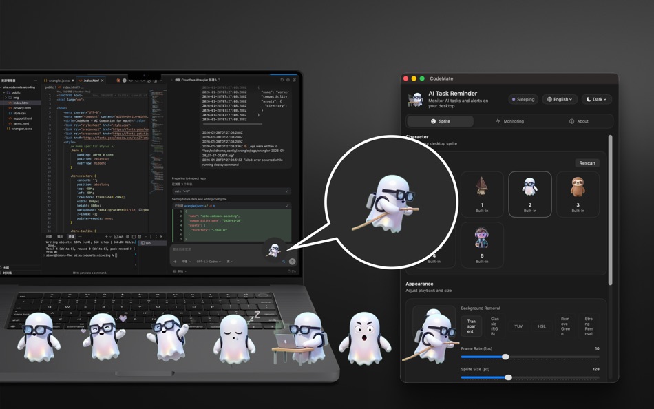Select Strong Removal background option
The height and width of the screenshot is (409, 654).
[x=589, y=326]
